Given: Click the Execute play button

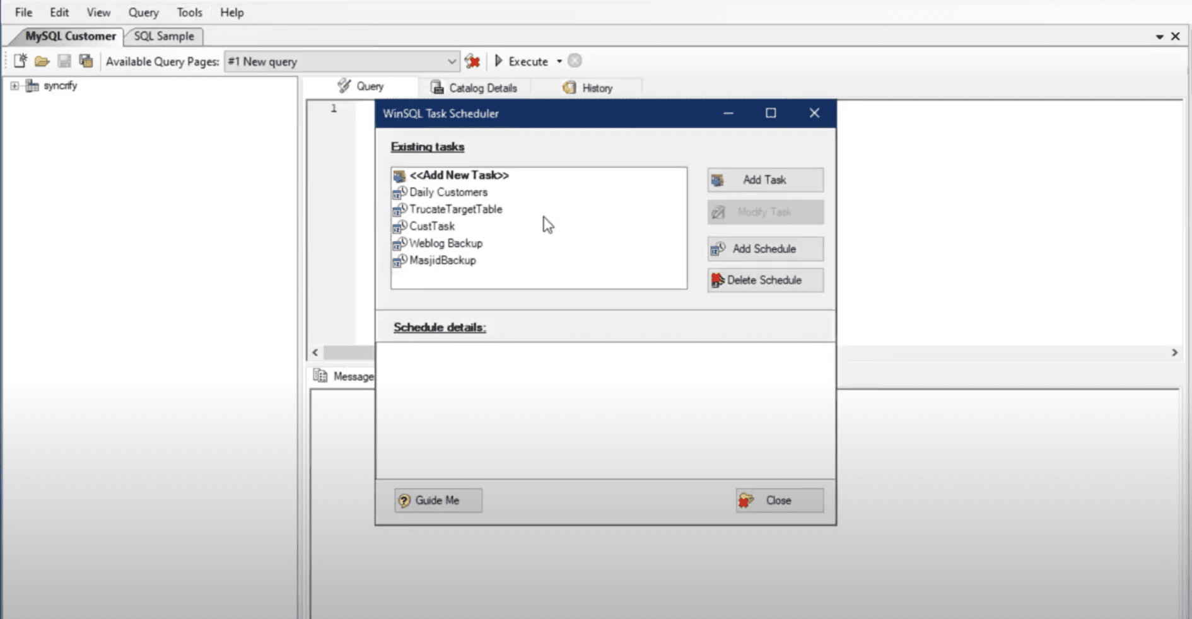Looking at the screenshot, I should coord(522,61).
